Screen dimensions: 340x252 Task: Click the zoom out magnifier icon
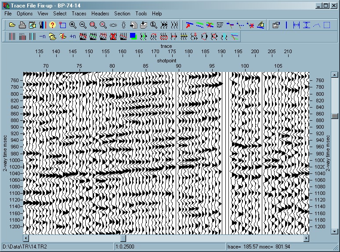point(83,25)
